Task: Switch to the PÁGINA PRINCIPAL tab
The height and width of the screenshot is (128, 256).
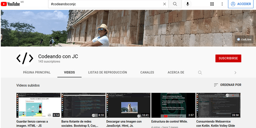Action: coord(37,73)
